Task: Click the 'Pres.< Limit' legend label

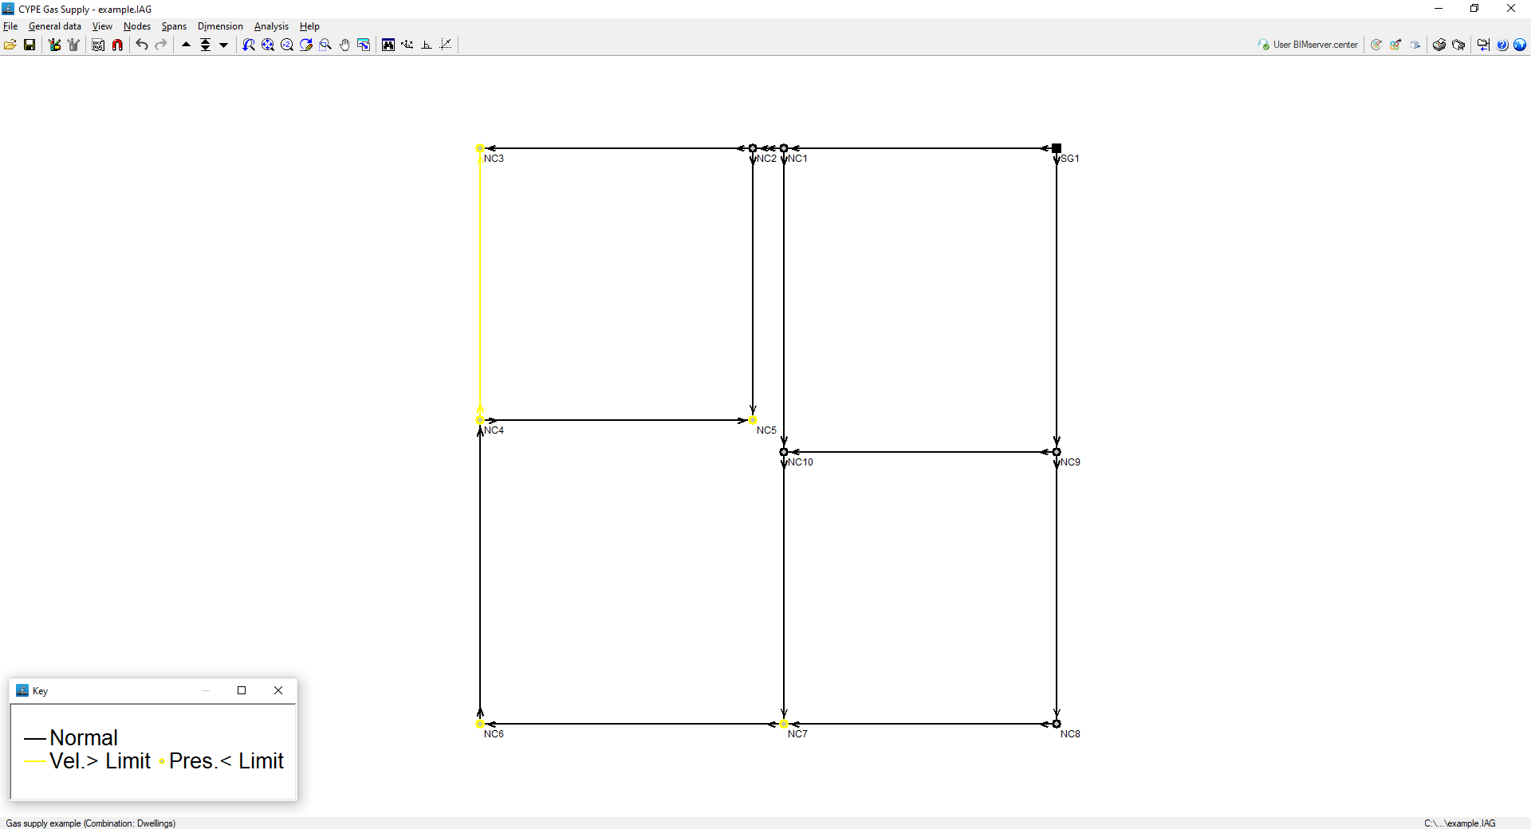Action: 226,761
